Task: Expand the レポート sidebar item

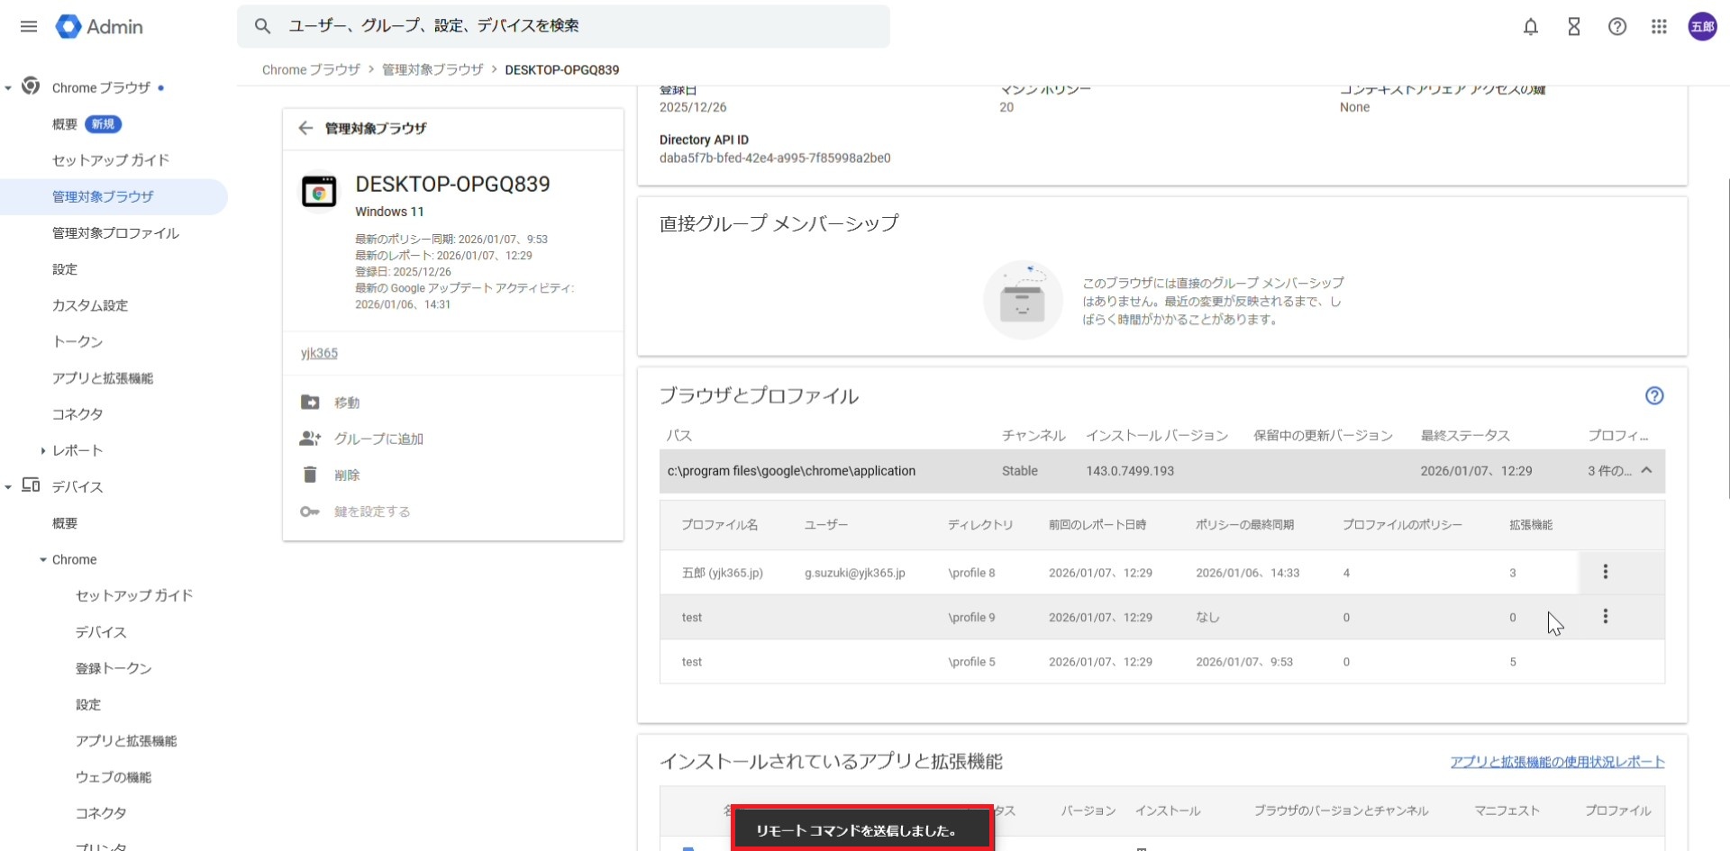Action: point(42,450)
